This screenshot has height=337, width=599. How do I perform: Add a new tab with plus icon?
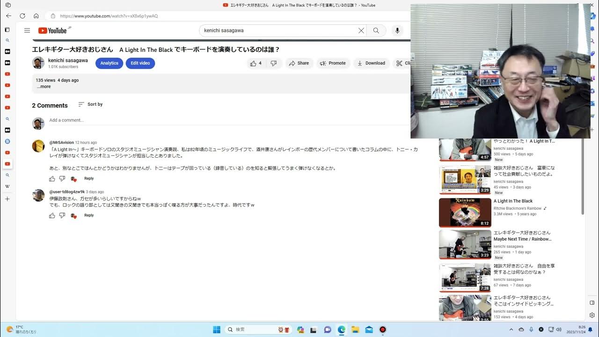coord(7,199)
